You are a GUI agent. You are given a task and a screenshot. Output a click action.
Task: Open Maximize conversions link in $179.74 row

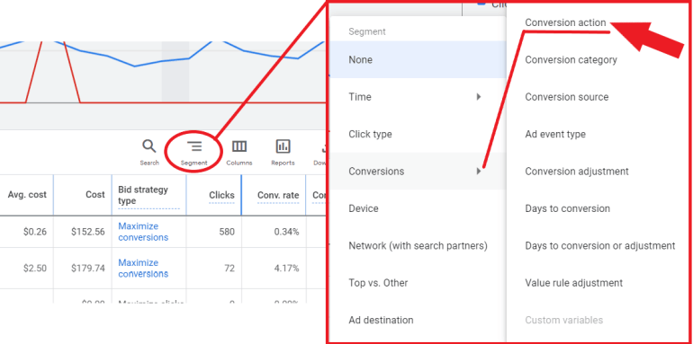pos(143,269)
